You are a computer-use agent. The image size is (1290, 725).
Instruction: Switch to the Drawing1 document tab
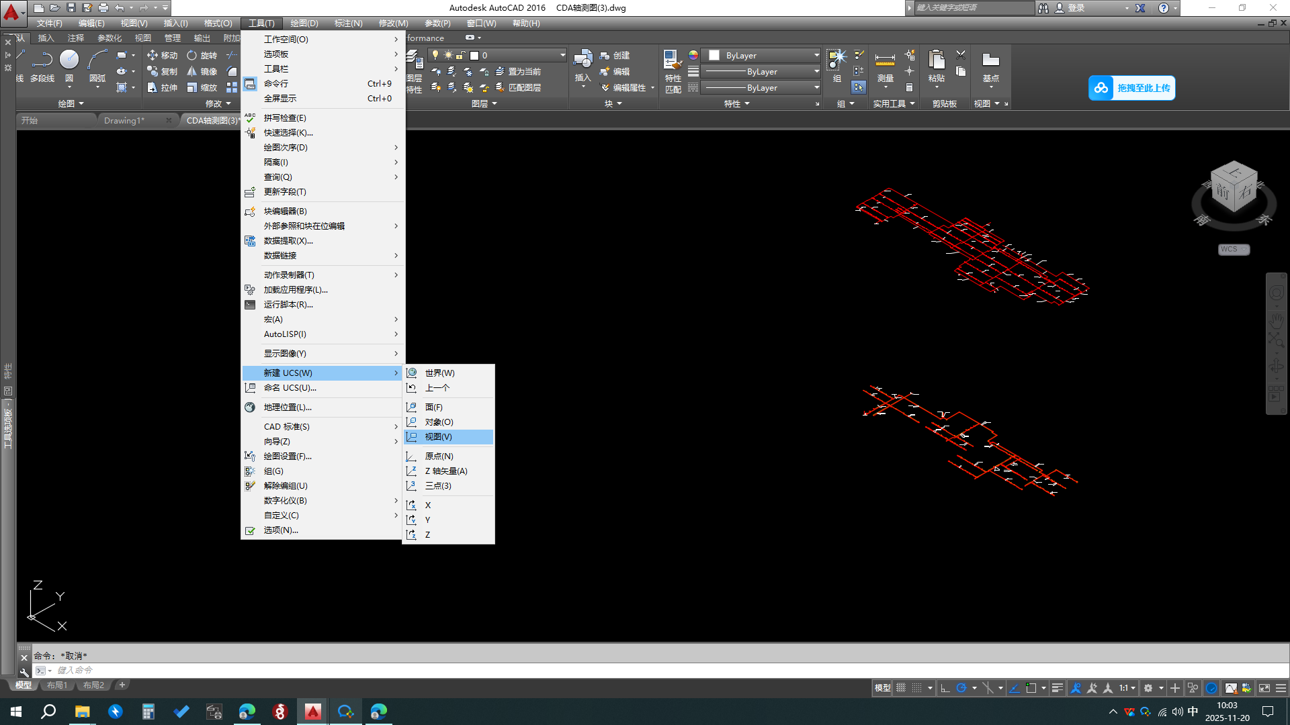(x=124, y=121)
